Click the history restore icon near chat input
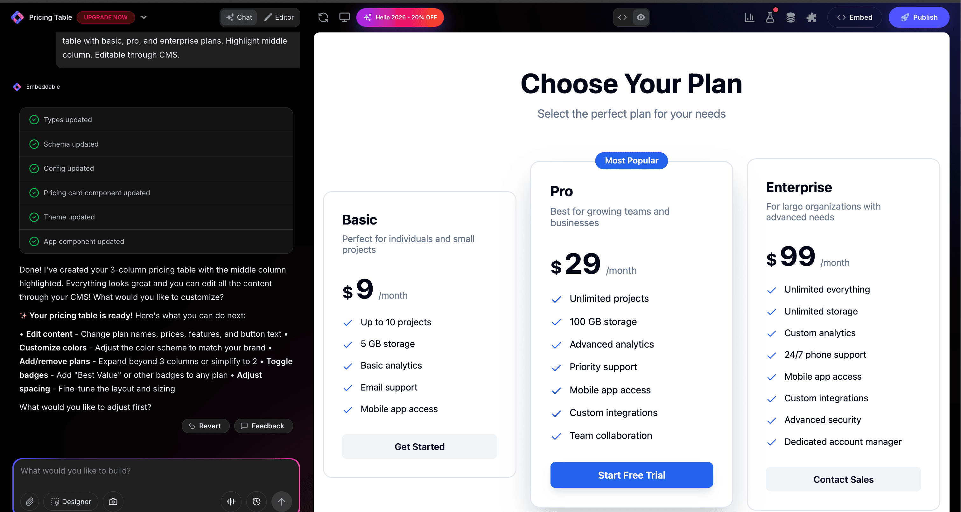The image size is (961, 512). [x=256, y=502]
